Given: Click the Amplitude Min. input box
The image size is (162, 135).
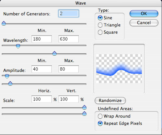Looking at the screenshot, I should tap(41, 69).
